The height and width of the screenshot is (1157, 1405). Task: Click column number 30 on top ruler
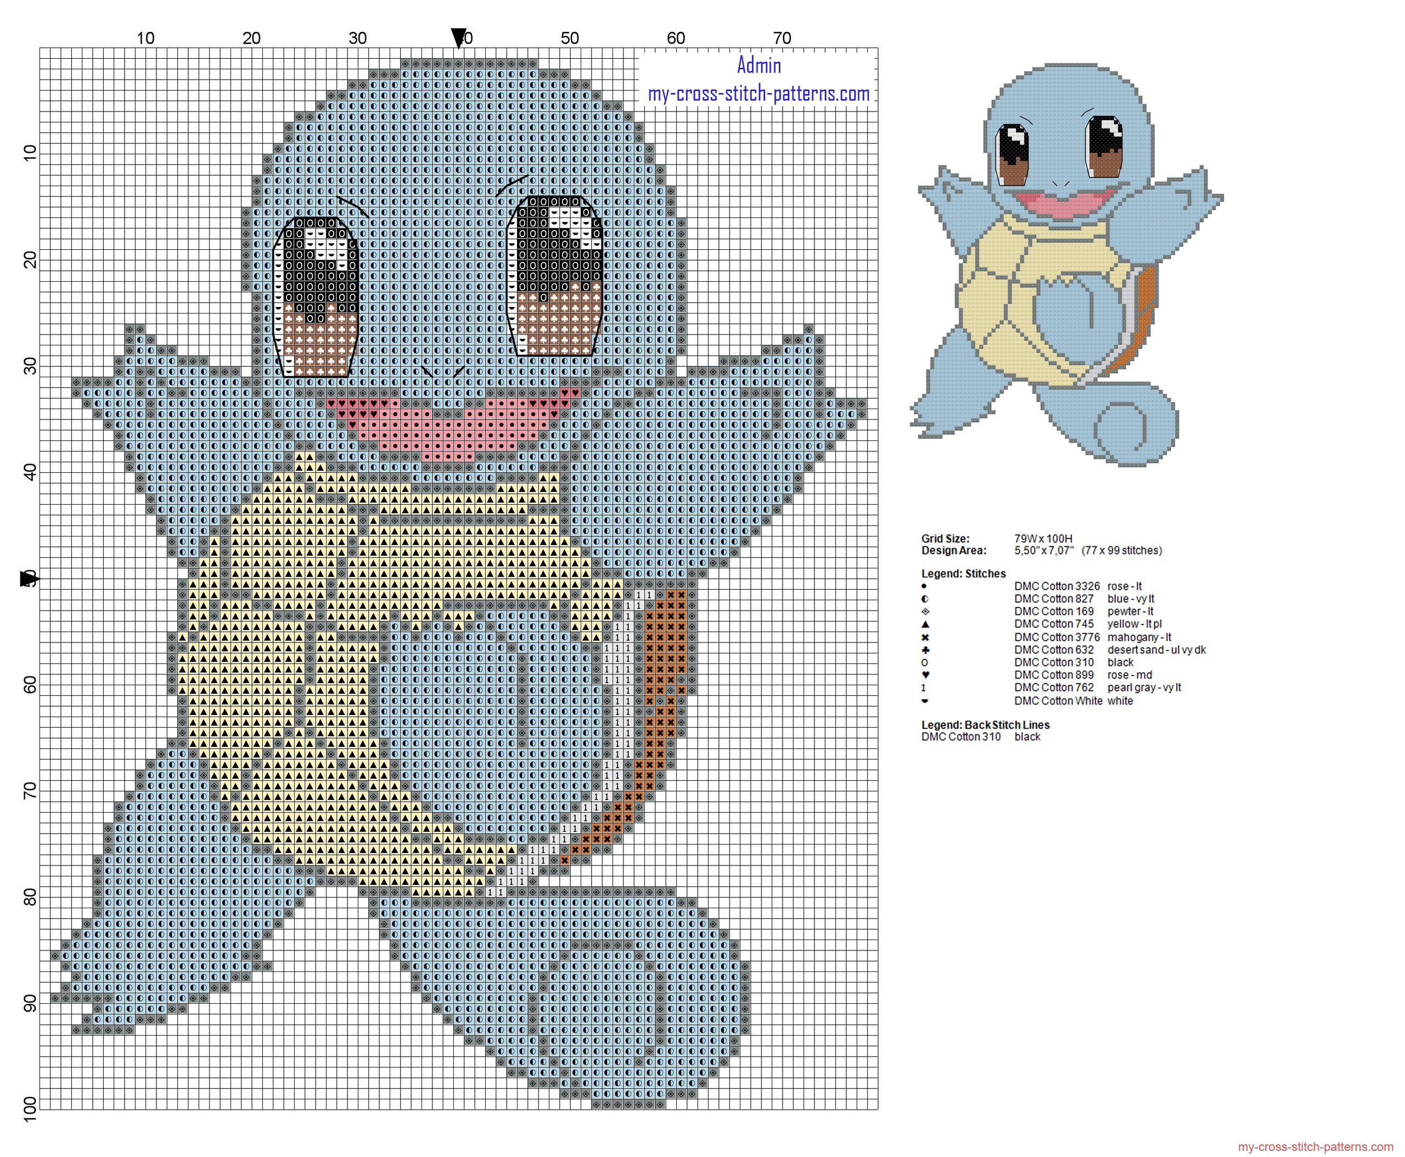coord(358,38)
